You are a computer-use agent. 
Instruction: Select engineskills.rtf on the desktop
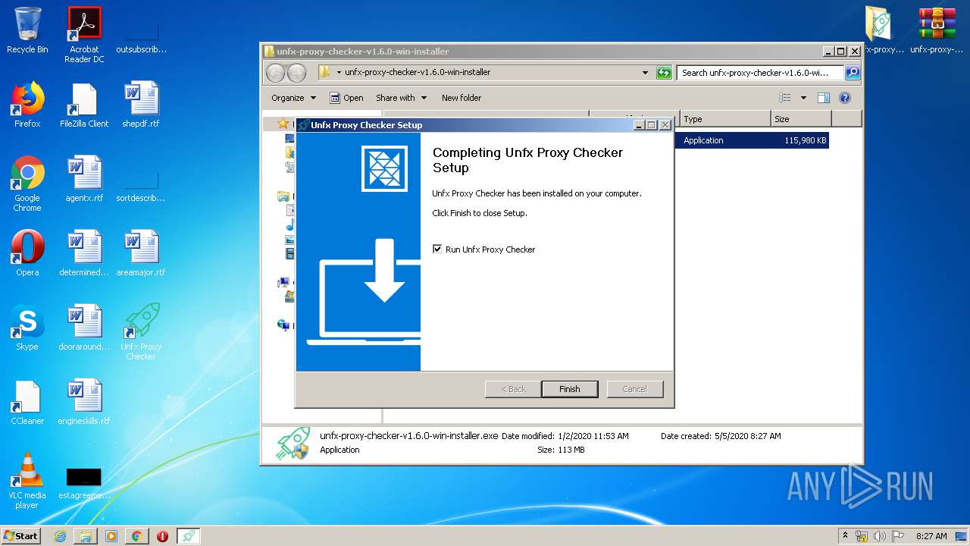pos(84,402)
